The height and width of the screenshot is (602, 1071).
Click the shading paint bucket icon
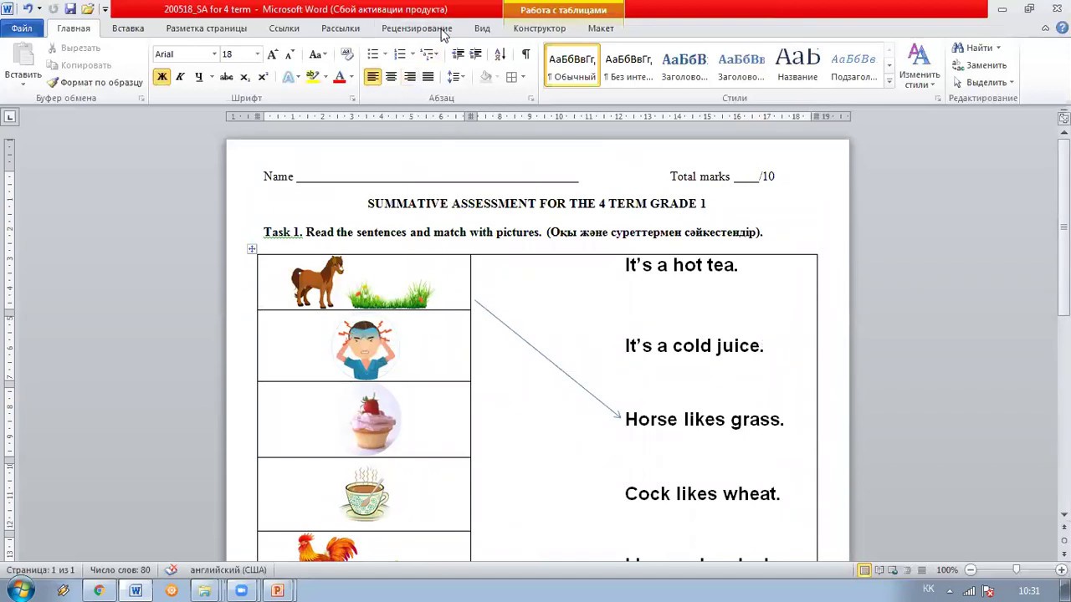coord(485,77)
